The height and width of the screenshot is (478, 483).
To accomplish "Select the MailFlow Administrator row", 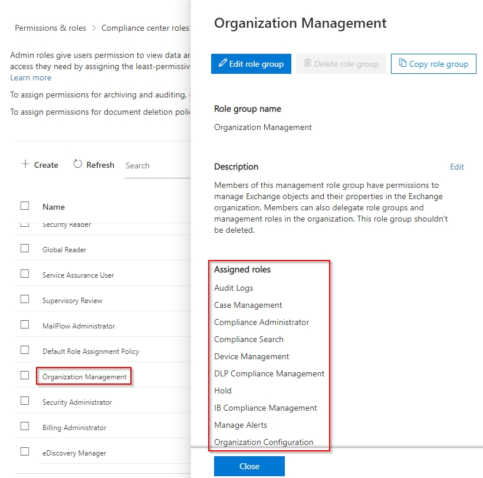I will point(78,326).
